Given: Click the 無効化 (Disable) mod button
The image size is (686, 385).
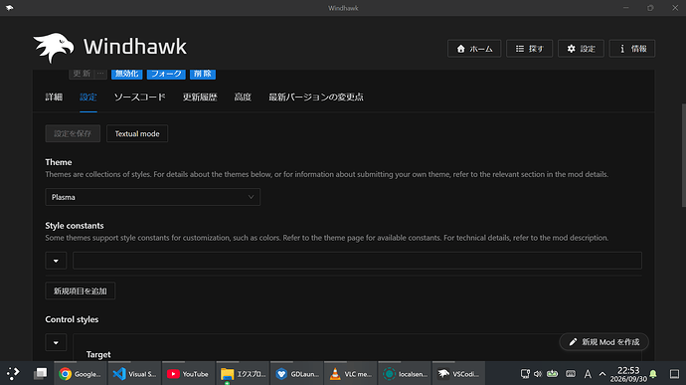Looking at the screenshot, I should click(127, 74).
